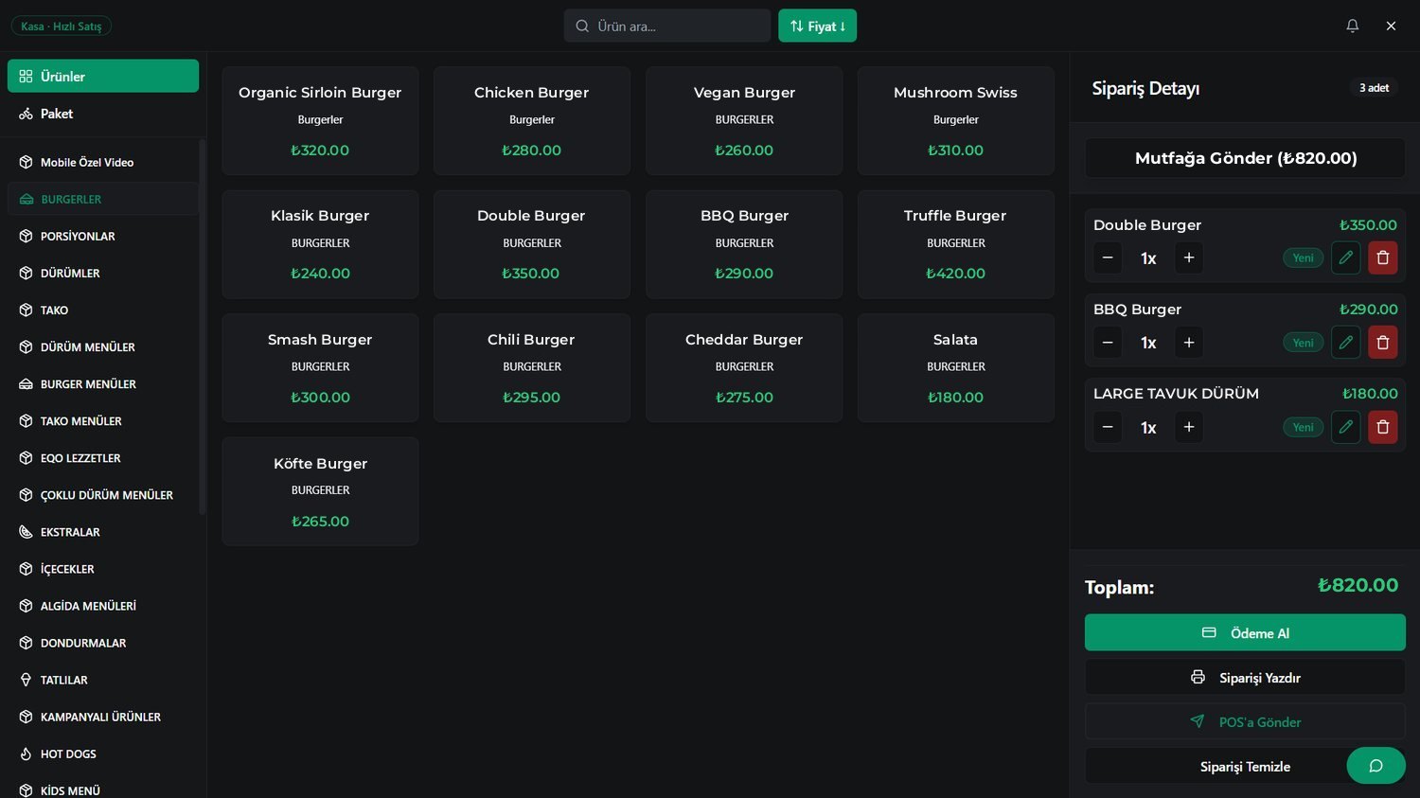
Task: Add one more LARGE TAVUK DÜRÜM
Action: click(x=1189, y=427)
